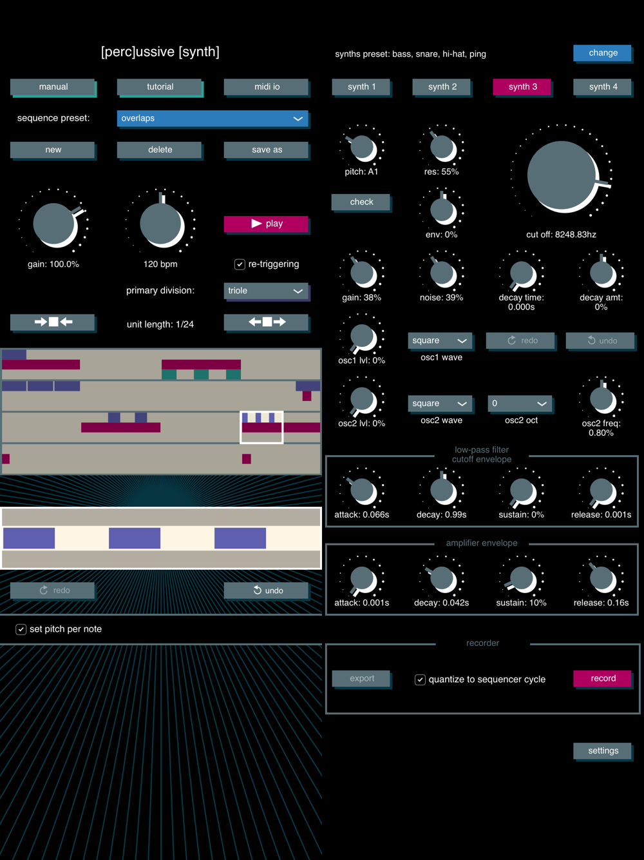The image size is (644, 860).
Task: Toggle set pitch per note checkbox
Action: pos(21,629)
